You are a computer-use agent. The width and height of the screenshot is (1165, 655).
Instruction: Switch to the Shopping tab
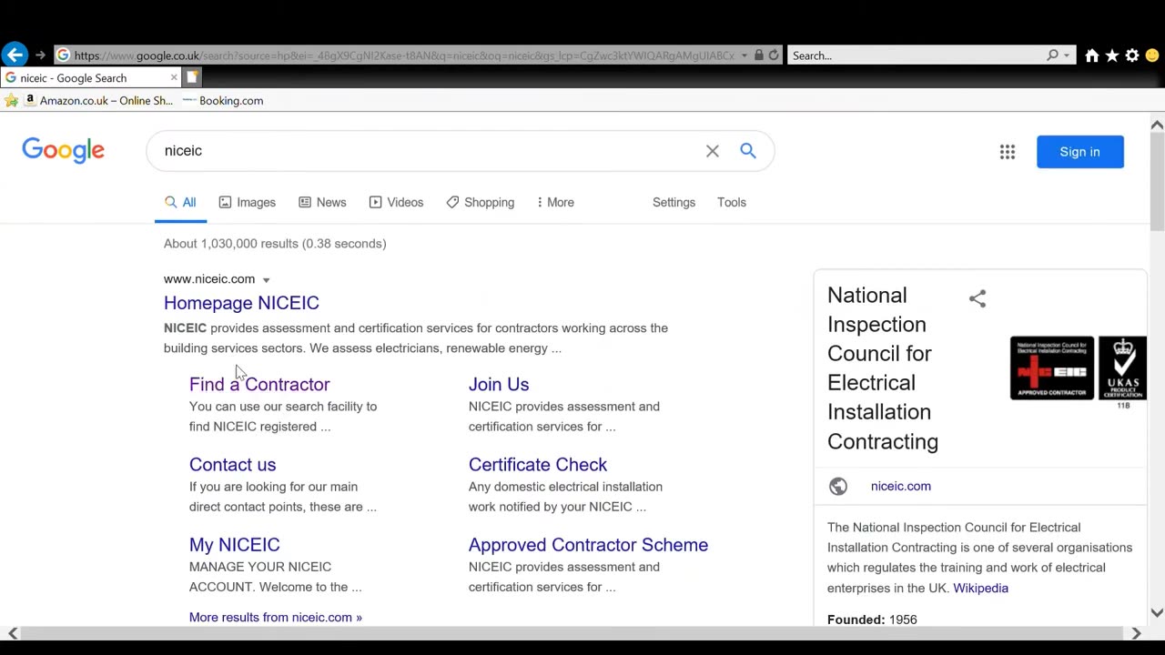[481, 202]
